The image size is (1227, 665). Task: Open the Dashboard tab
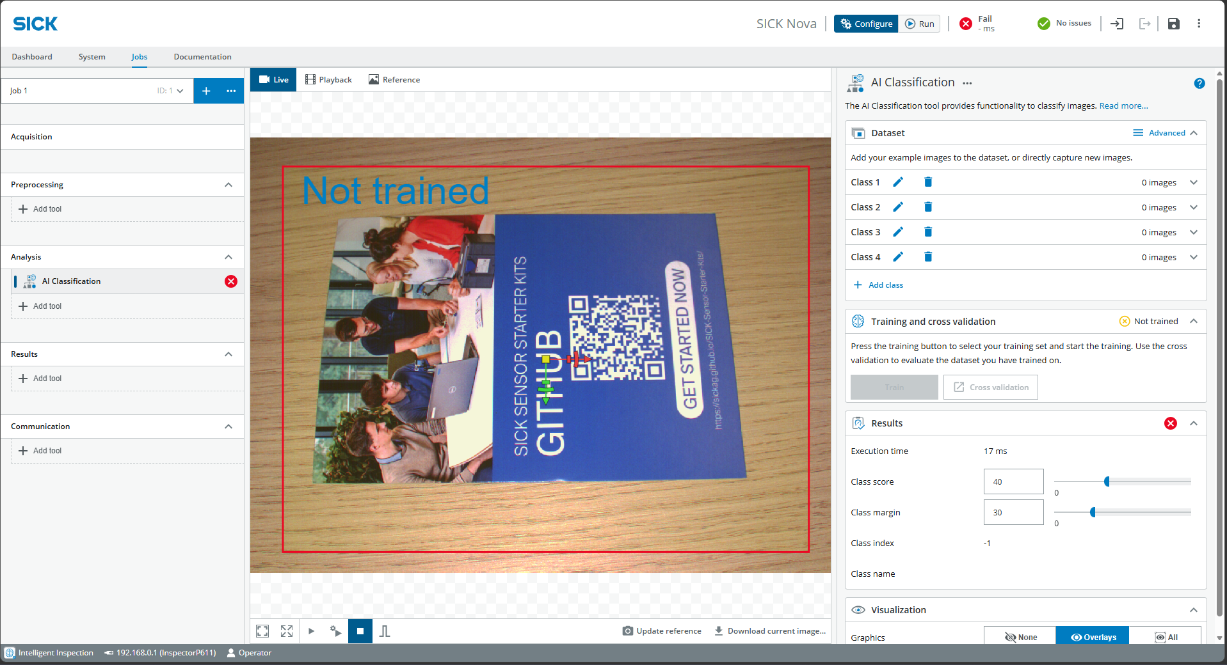tap(32, 57)
